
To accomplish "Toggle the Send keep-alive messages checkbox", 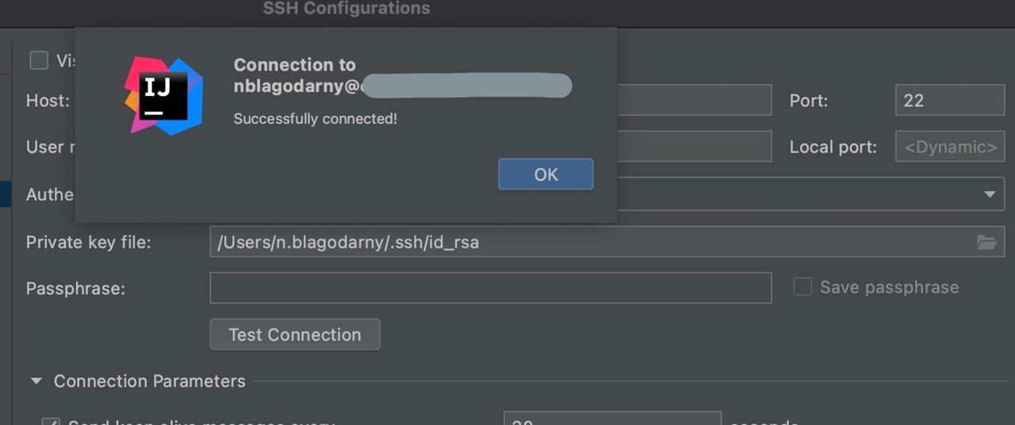I will [x=50, y=422].
